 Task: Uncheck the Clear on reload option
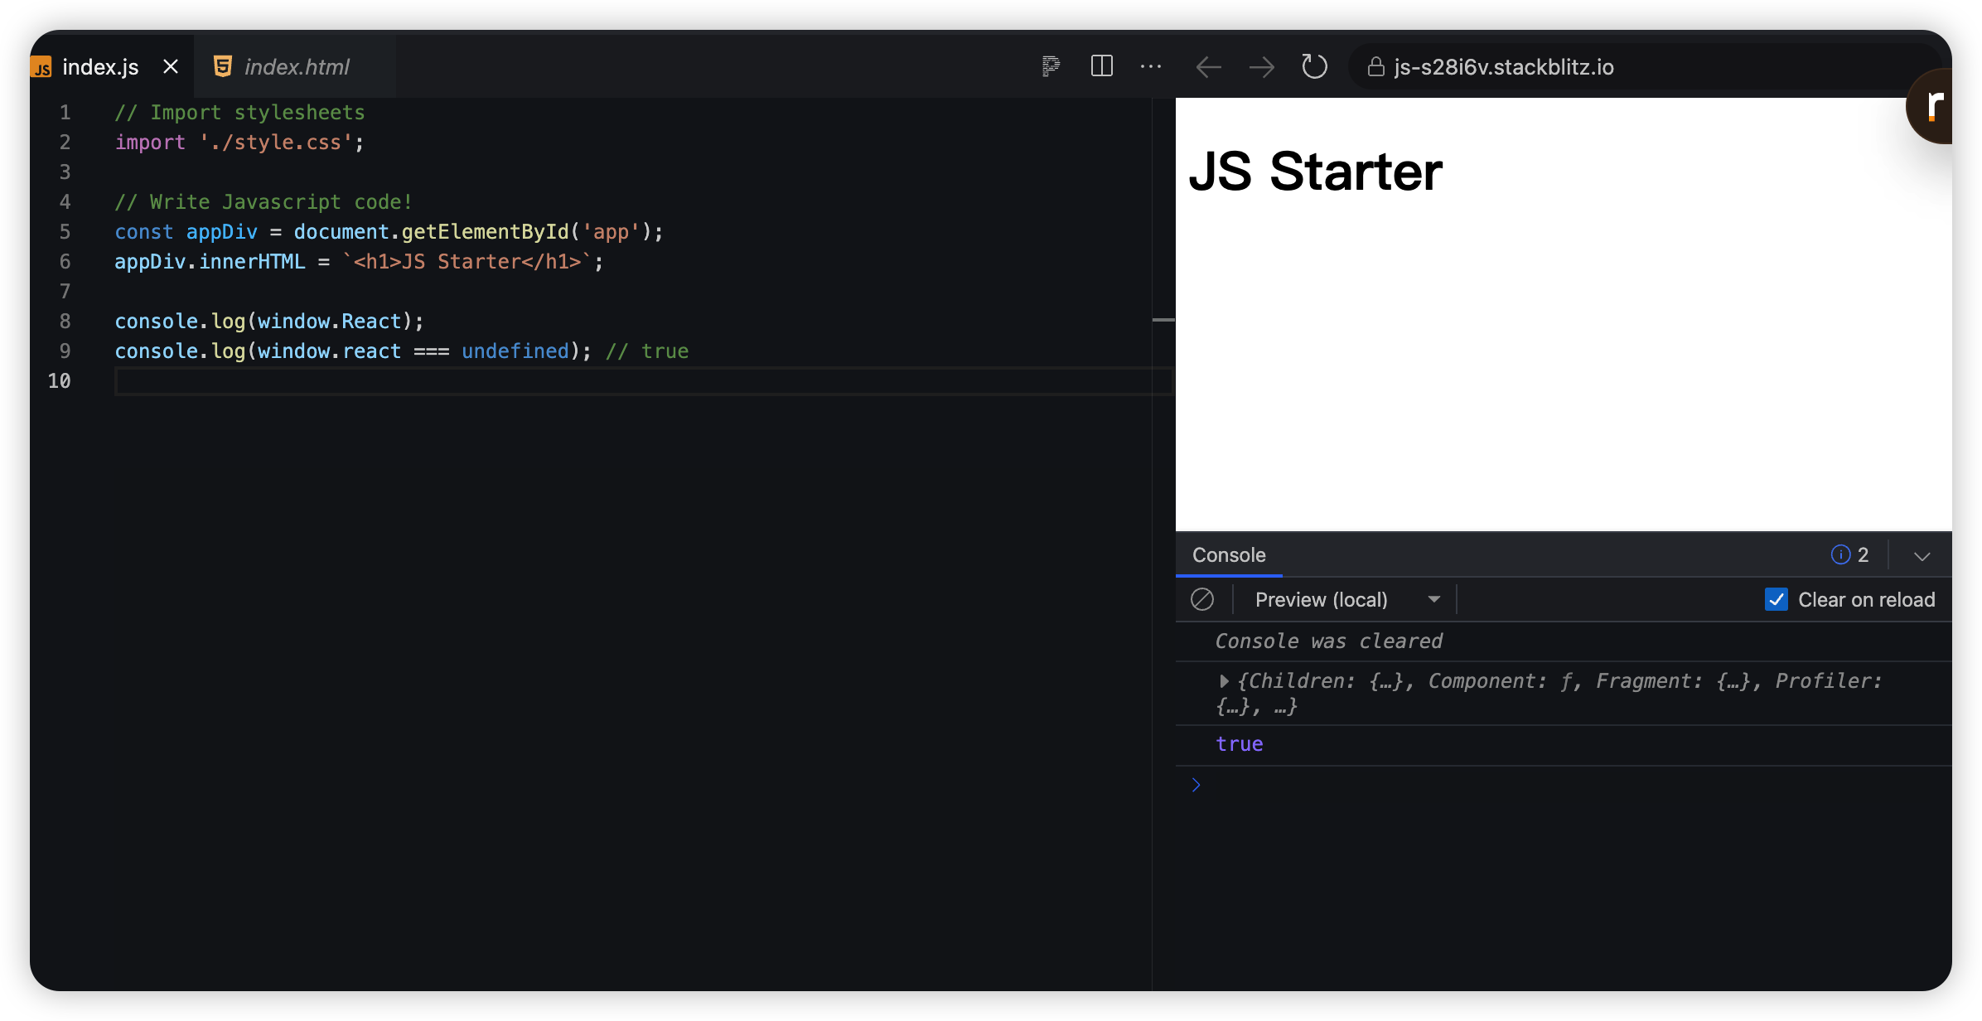pyautogui.click(x=1776, y=598)
